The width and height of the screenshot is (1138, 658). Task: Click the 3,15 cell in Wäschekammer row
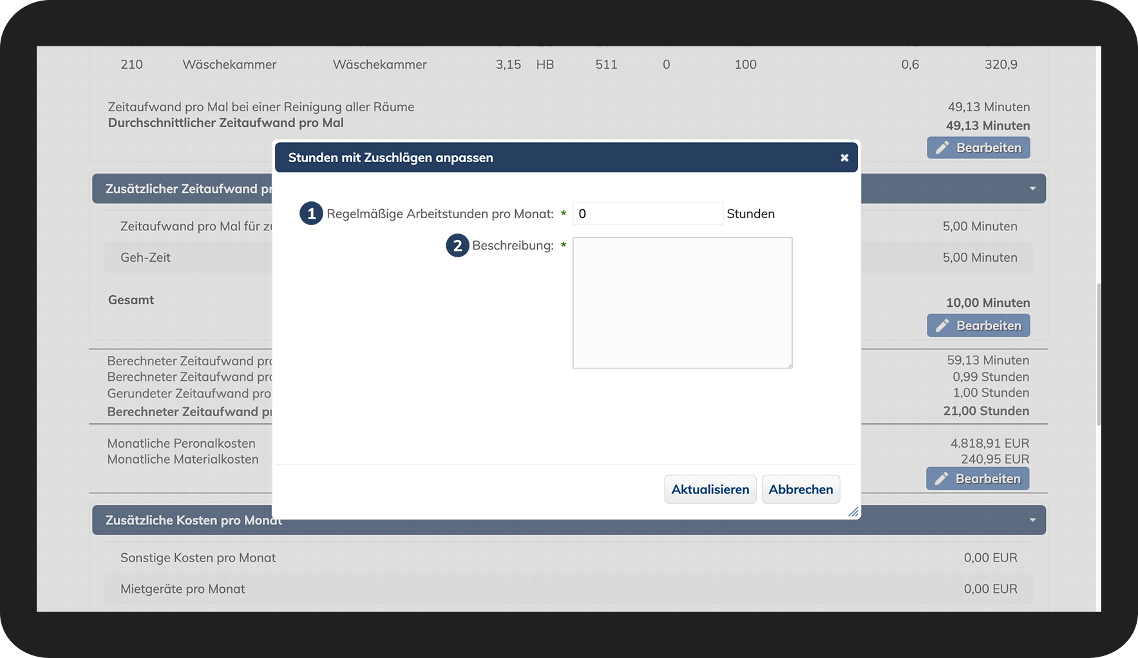[x=508, y=64]
